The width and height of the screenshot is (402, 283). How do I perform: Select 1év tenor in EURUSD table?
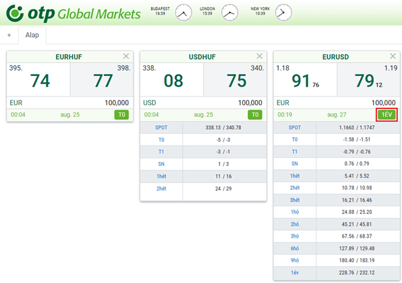pyautogui.click(x=295, y=272)
